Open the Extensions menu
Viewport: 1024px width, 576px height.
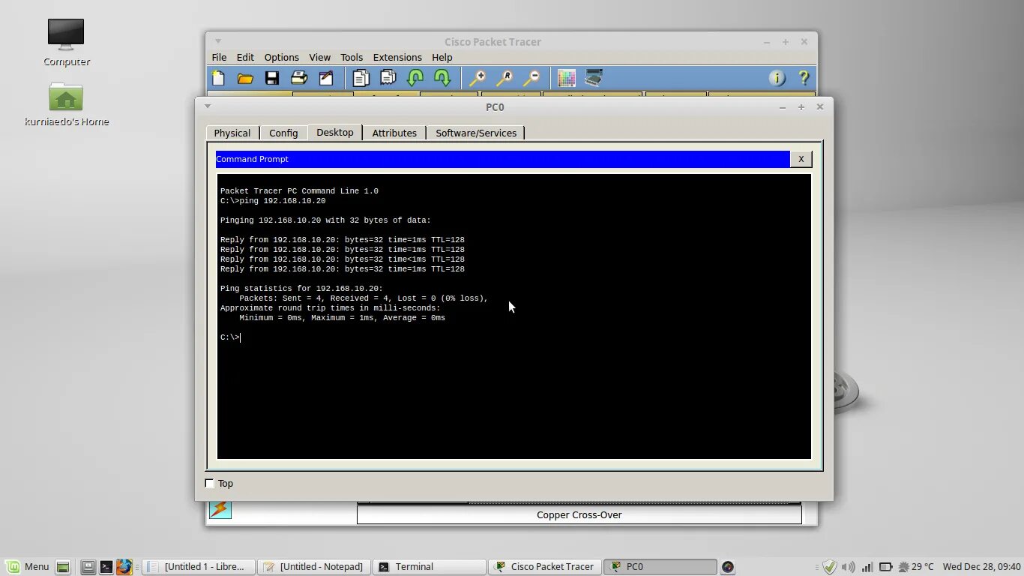coord(397,57)
